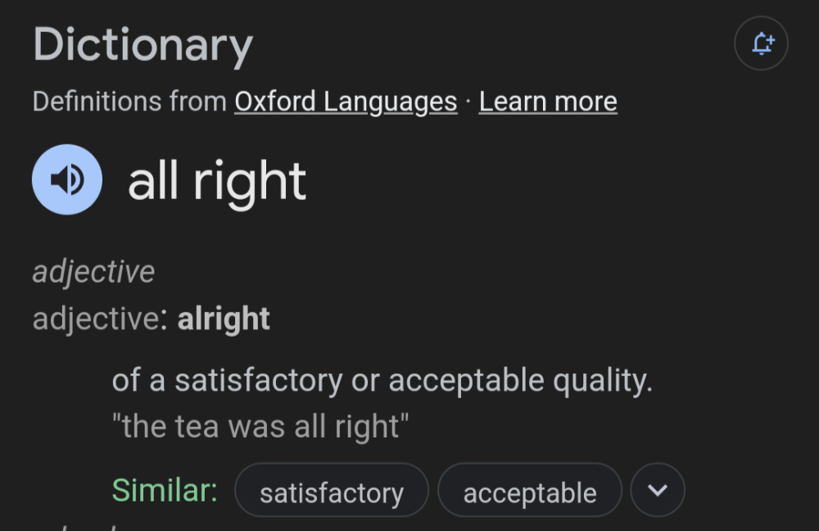Select the "acceptable" similar word chip
Viewport: 819px width, 531px height.
530,492
